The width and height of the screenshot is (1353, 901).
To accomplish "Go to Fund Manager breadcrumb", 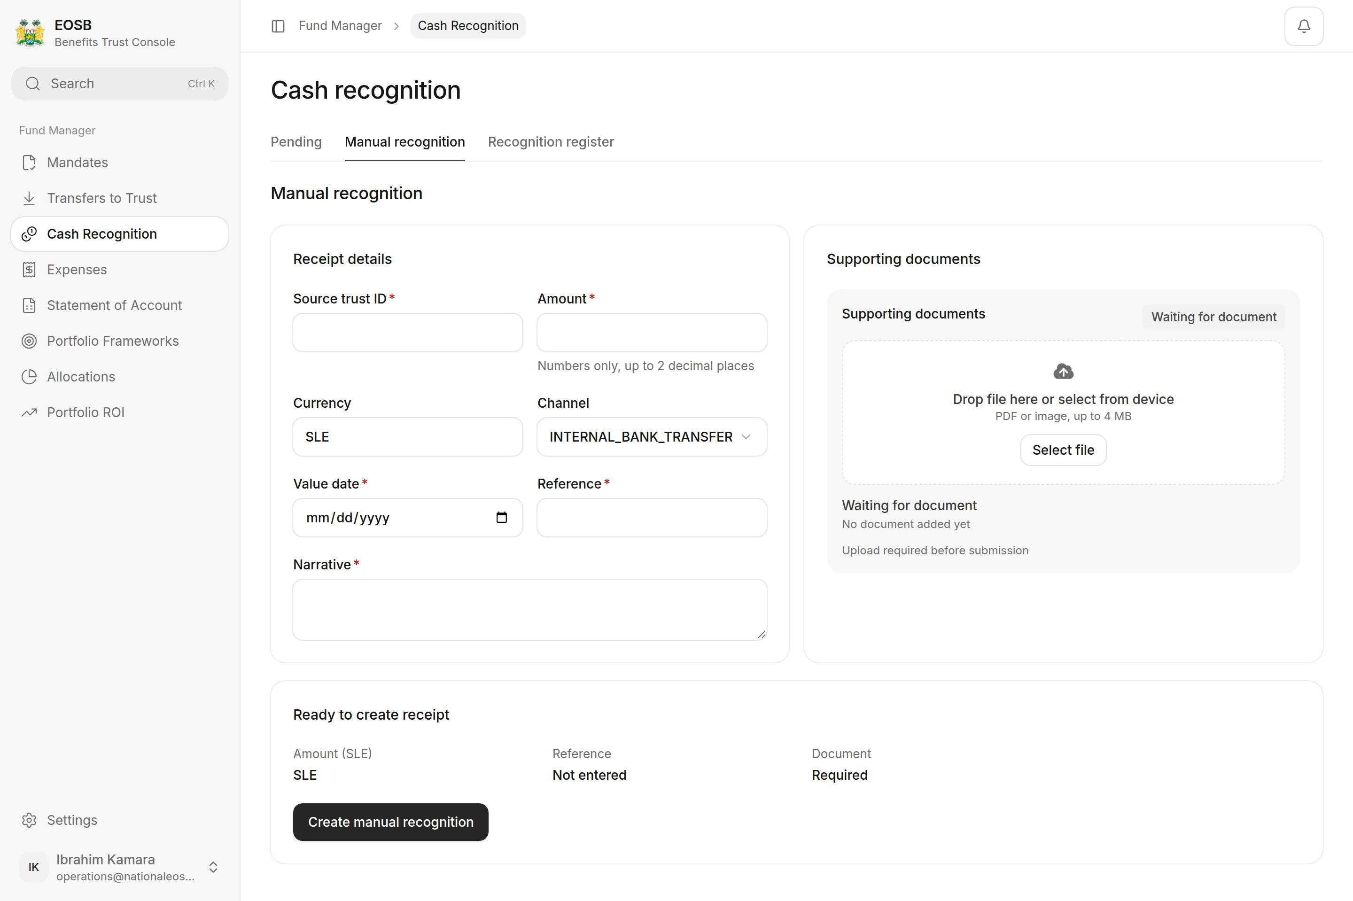I will 340,26.
